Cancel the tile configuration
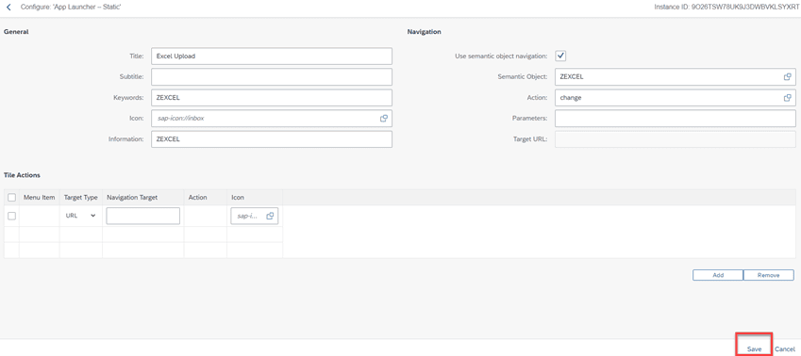The image size is (801, 356). 785,348
